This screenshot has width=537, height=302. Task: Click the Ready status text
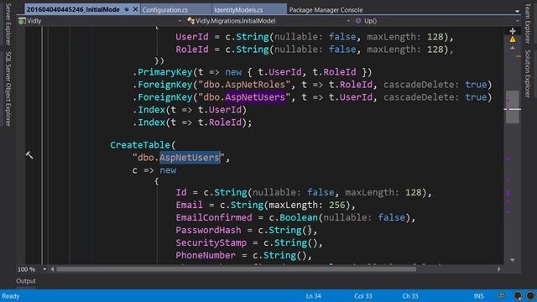tap(11, 296)
